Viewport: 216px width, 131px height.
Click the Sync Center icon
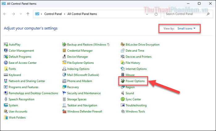pyautogui.click(x=123, y=99)
